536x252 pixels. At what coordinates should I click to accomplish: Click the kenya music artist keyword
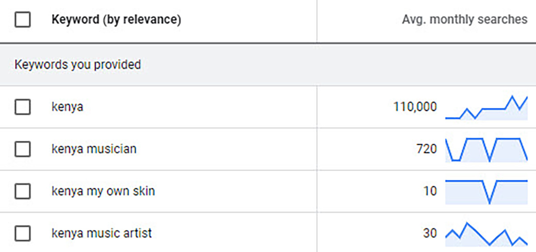click(x=102, y=233)
